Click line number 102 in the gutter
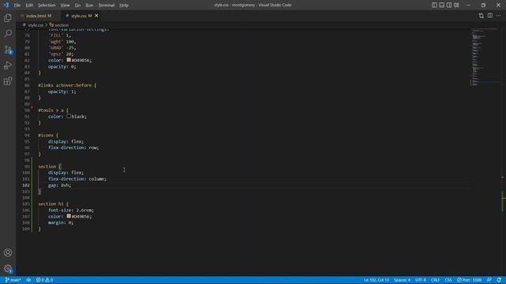Viewport: 506px width, 284px height. click(x=26, y=185)
